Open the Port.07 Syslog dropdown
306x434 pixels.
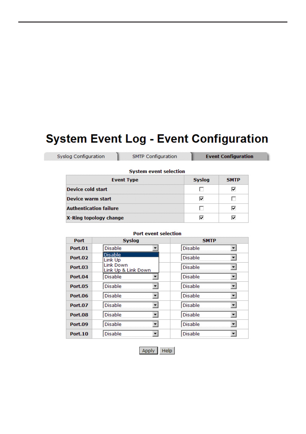(131, 305)
